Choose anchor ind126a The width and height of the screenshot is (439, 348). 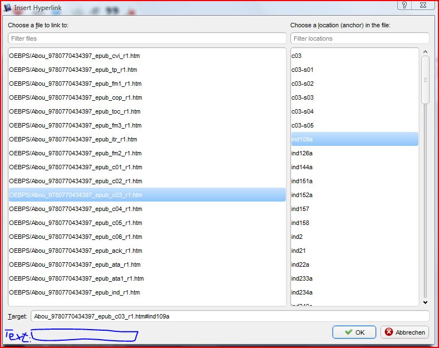(x=355, y=153)
